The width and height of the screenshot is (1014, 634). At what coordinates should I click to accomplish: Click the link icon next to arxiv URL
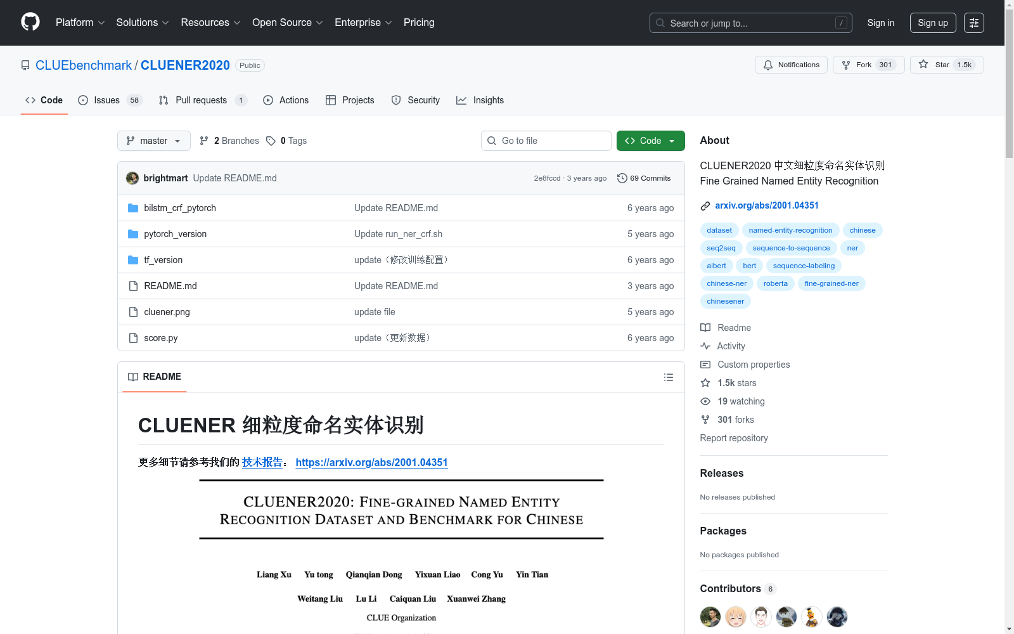(x=705, y=205)
